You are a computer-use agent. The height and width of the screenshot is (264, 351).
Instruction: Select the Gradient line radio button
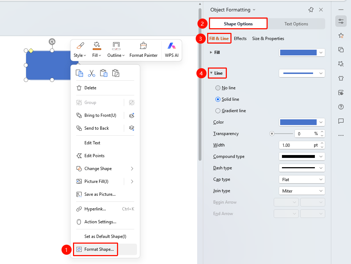click(x=218, y=111)
